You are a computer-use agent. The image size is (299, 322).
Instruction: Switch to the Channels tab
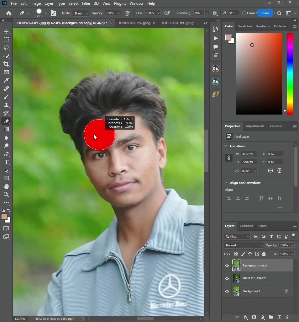tap(246, 226)
